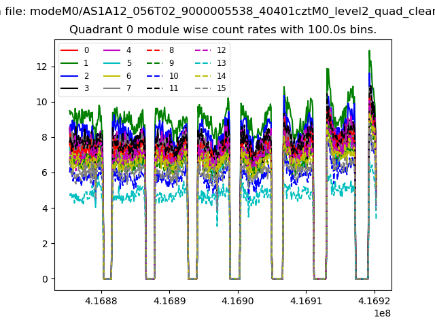The height and width of the screenshot is (326, 435).
Task: Click legend label 14
Action: [x=216, y=75]
